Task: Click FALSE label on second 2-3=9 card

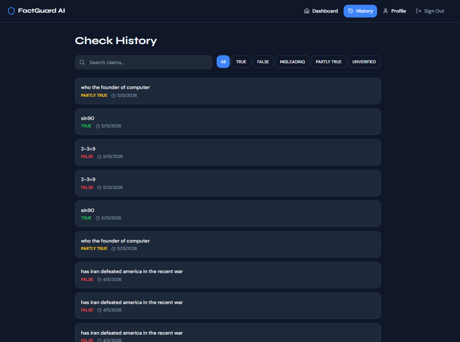Action: click(x=87, y=188)
